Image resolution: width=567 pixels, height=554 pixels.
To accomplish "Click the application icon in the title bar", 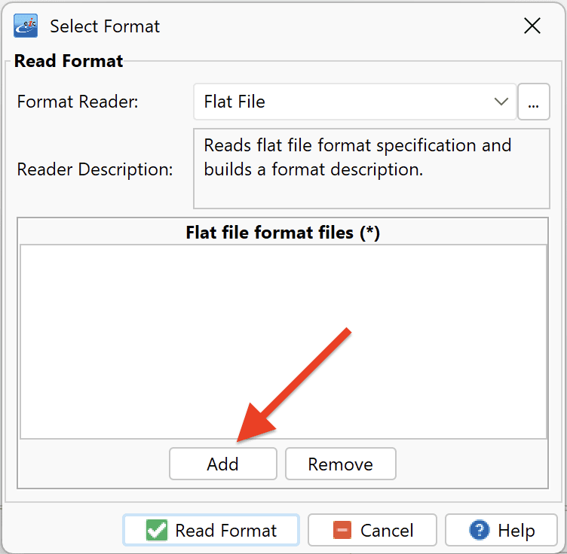I will (x=26, y=26).
